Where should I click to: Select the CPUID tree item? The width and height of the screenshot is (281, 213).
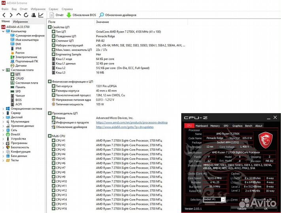pyautogui.click(x=17, y=78)
